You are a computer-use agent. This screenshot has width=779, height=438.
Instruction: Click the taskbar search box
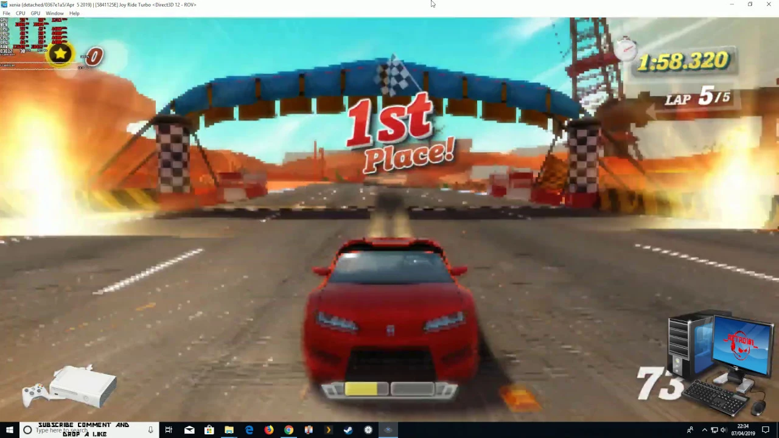pyautogui.click(x=88, y=430)
